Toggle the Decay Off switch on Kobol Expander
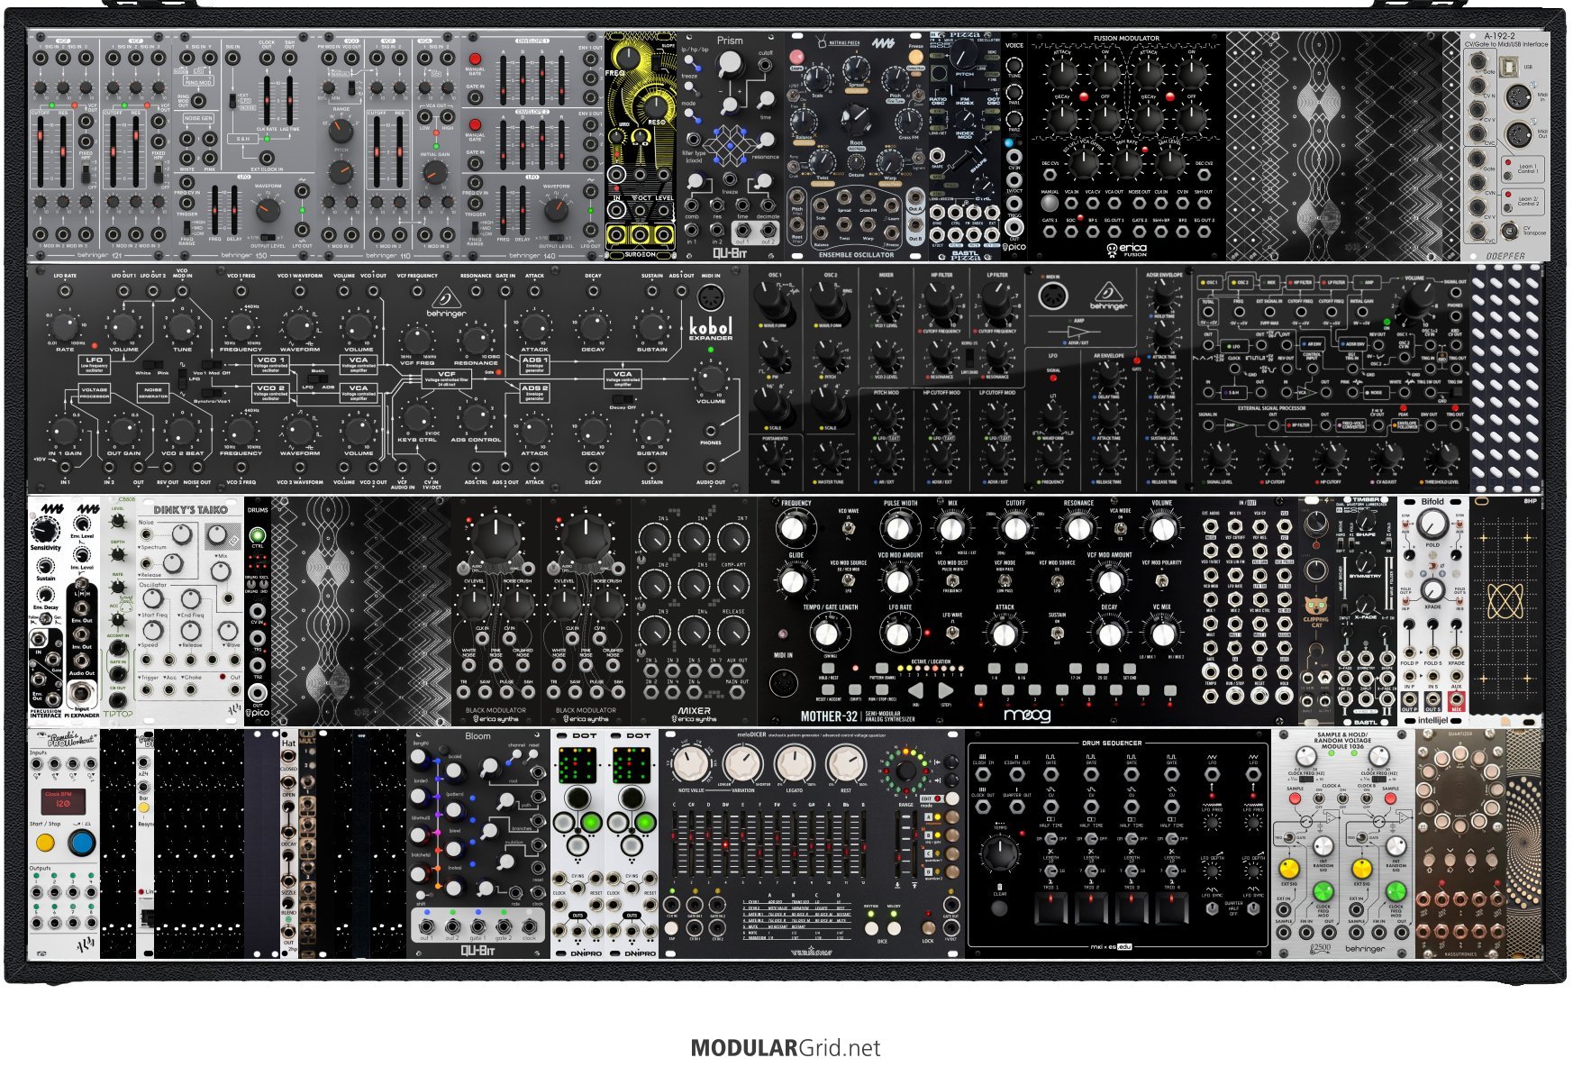 (623, 398)
